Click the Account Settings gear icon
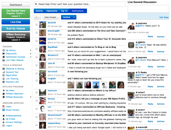This screenshot has height=130, width=171. (x=3, y=122)
